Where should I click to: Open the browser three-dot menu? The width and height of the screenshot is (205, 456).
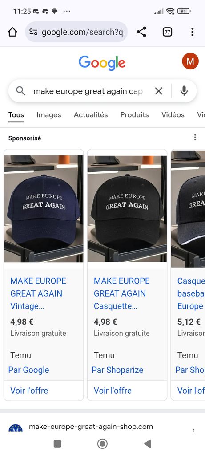pyautogui.click(x=192, y=32)
